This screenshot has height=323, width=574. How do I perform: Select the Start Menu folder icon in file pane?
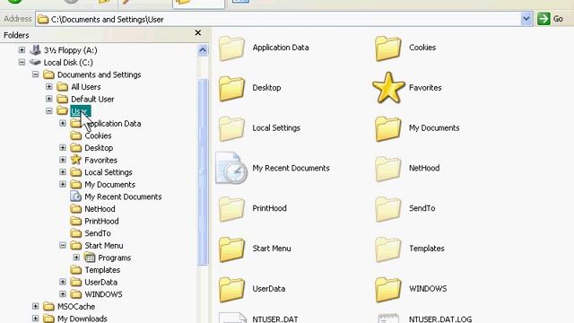tap(231, 249)
